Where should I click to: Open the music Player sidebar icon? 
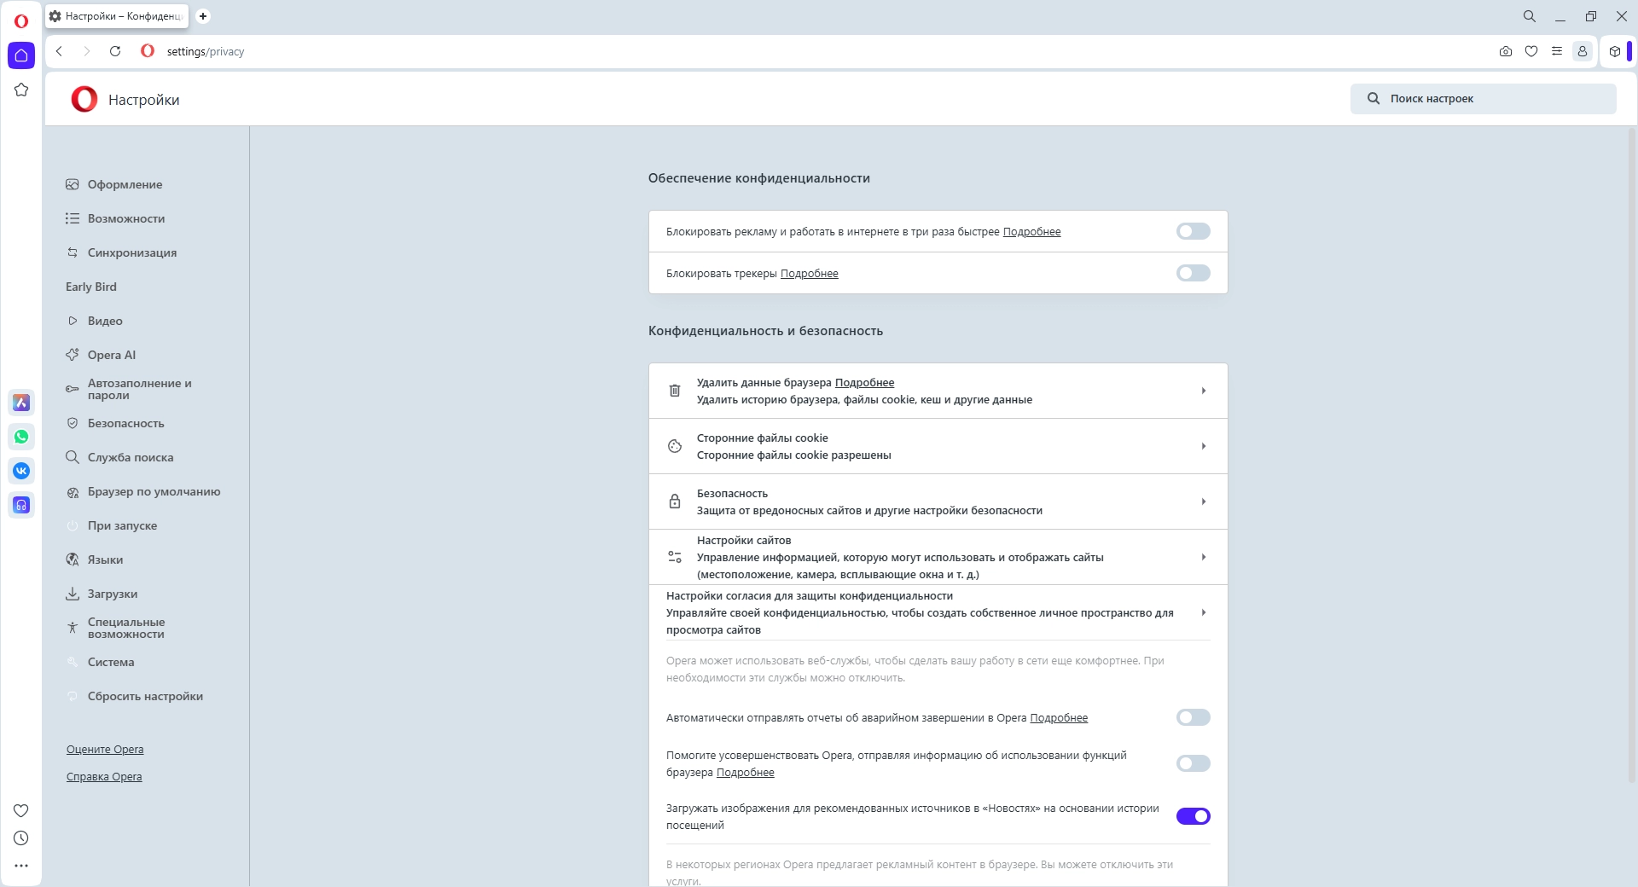click(x=21, y=505)
